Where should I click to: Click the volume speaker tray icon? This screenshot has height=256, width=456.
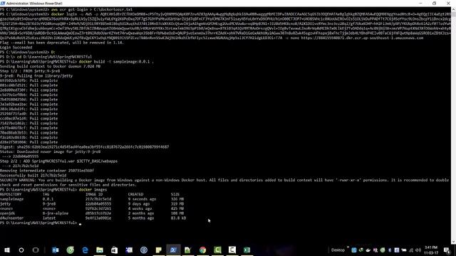[418, 250]
